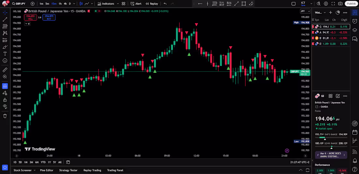Toggle magnet mode snapping
The height and width of the screenshot is (174, 359).
pos(5,86)
